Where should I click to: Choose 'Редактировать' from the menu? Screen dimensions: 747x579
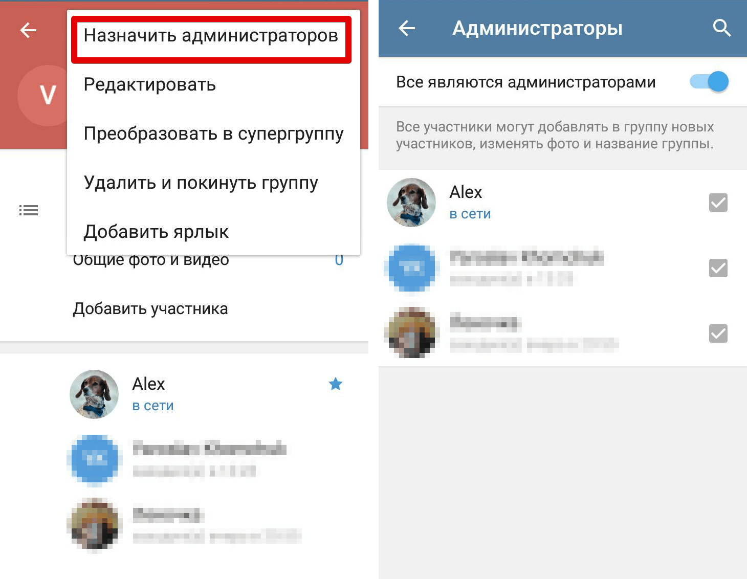coord(150,85)
